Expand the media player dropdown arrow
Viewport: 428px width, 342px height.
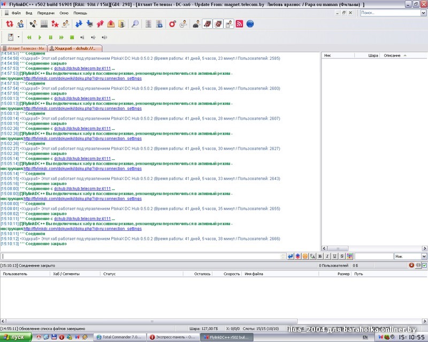(x=19, y=37)
